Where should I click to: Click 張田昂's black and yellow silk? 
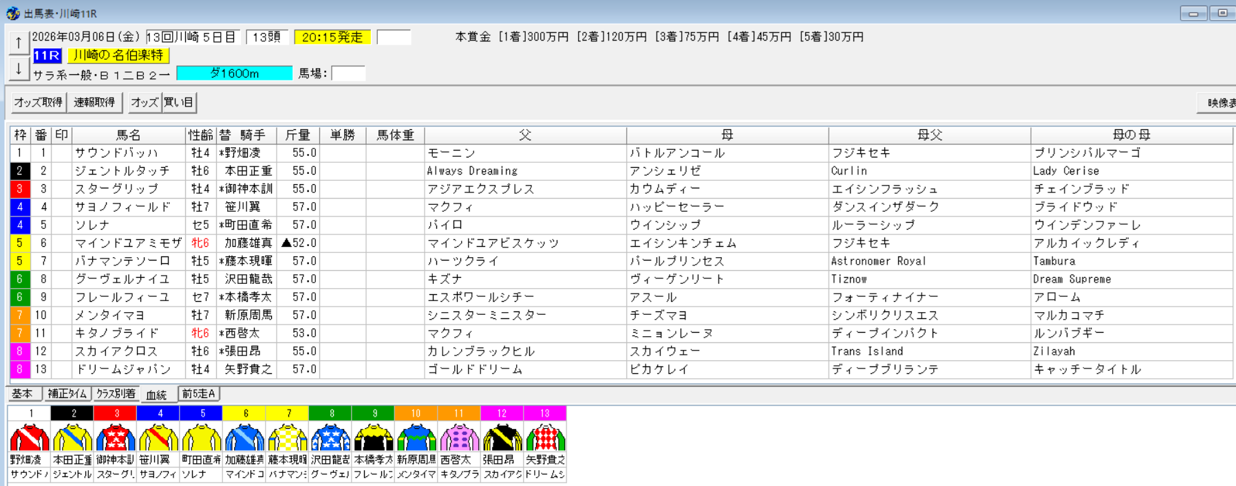click(502, 437)
